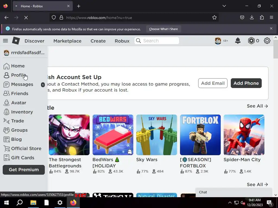Screen dimensions: 278x208
Task: Open the Windows Start menu
Action: 7,203
